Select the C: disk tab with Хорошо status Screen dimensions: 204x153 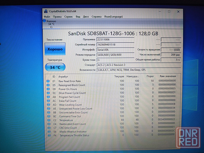pos(51,24)
